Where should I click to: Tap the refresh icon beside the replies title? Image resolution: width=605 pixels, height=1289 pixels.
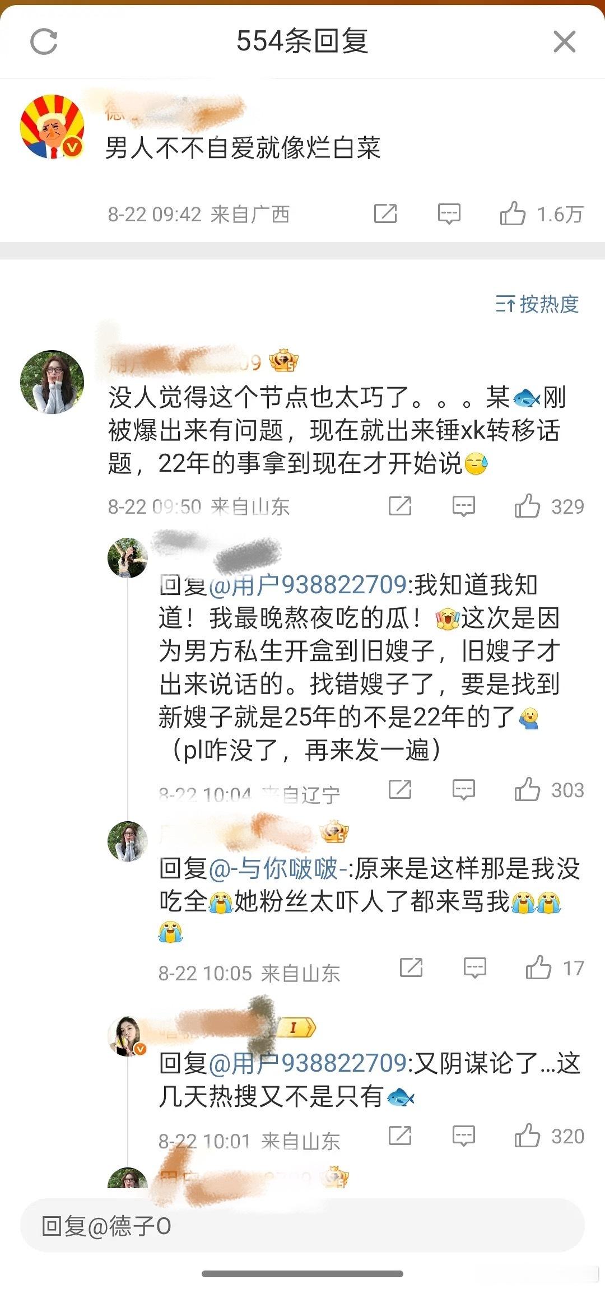44,42
